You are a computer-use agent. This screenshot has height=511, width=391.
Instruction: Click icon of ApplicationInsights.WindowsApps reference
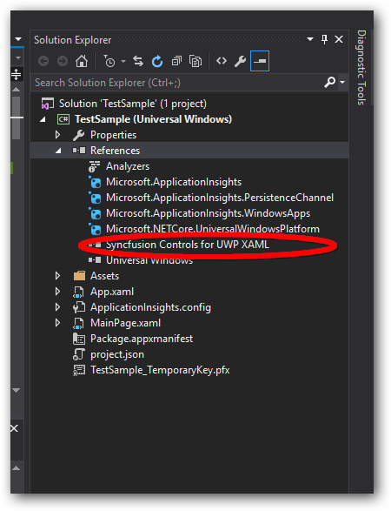[95, 213]
